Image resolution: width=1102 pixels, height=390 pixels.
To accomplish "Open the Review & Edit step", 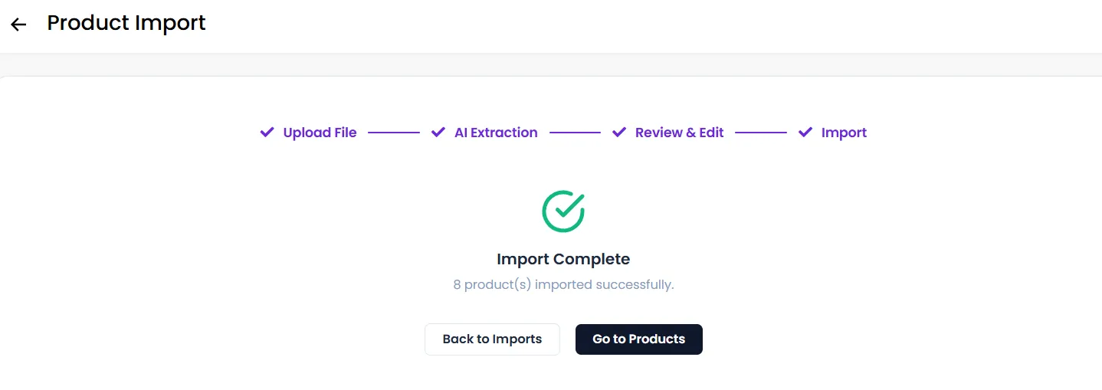I will point(679,133).
